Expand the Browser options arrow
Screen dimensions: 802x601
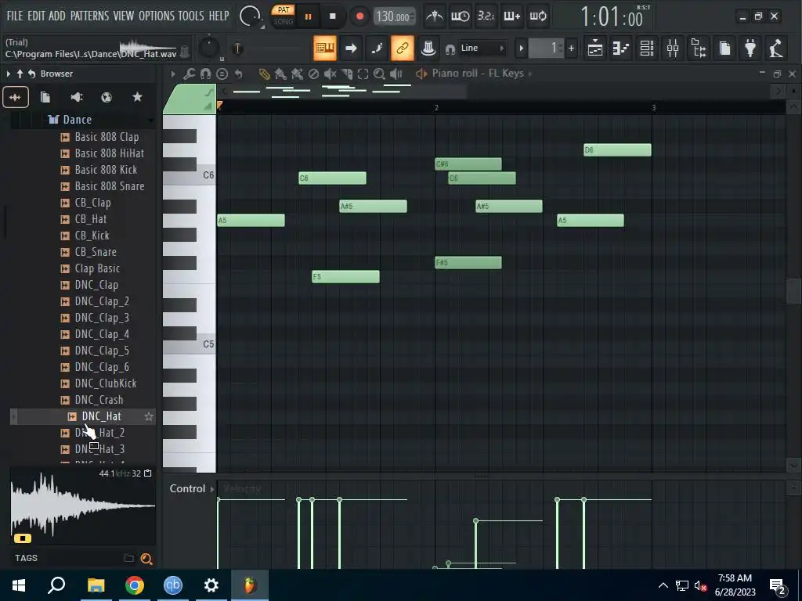pyautogui.click(x=8, y=74)
